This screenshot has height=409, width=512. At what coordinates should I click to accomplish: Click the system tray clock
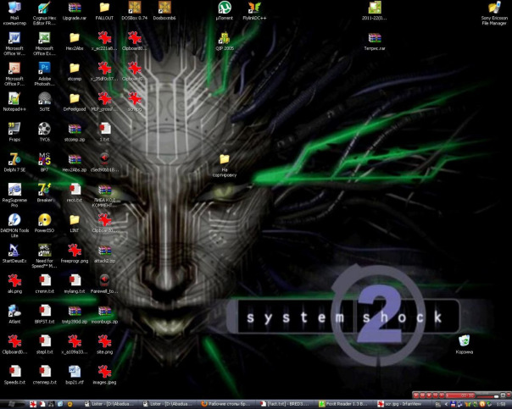(502, 405)
